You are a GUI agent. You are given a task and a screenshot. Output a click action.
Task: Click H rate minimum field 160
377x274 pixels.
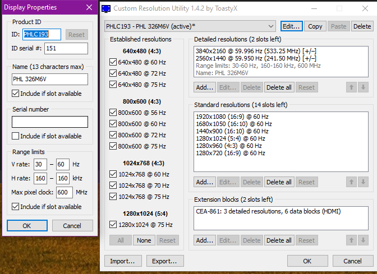(x=40, y=178)
